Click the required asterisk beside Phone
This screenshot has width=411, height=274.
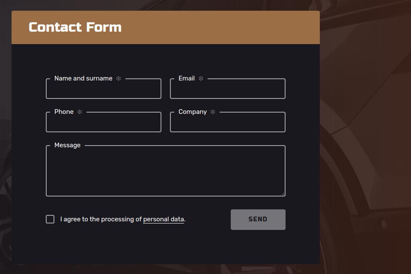[79, 112]
